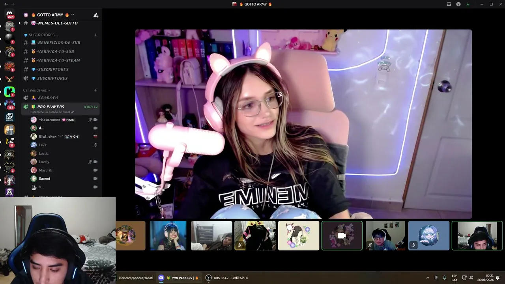505x284 pixels.
Task: Select thumbnail with camera icon overlay
Action: pyautogui.click(x=342, y=235)
